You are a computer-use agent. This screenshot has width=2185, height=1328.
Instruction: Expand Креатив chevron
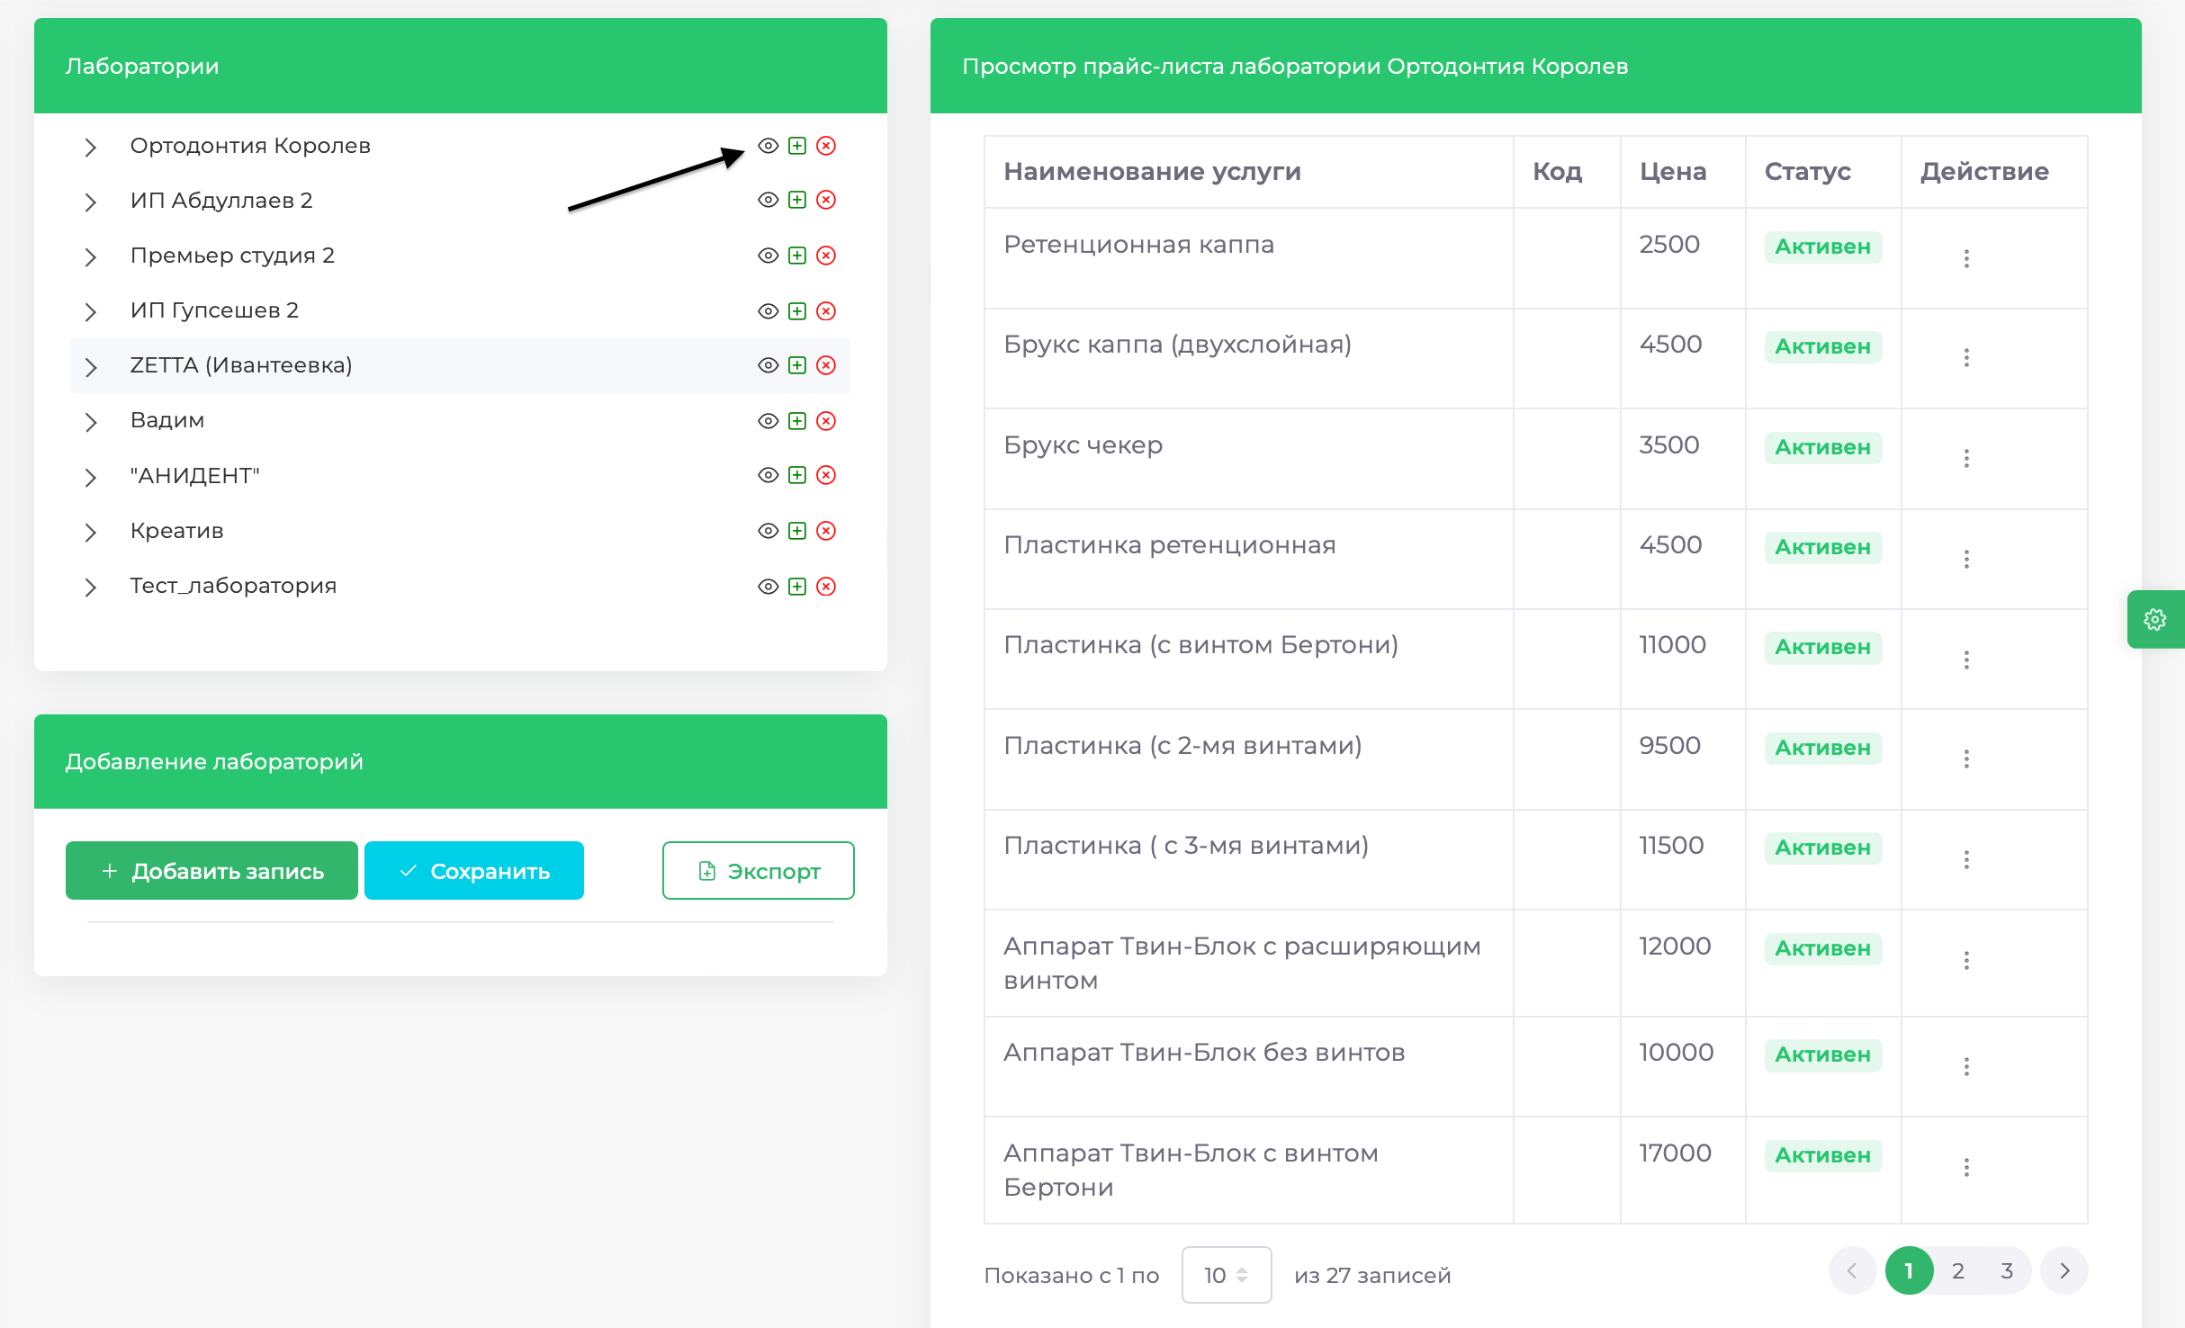(90, 533)
